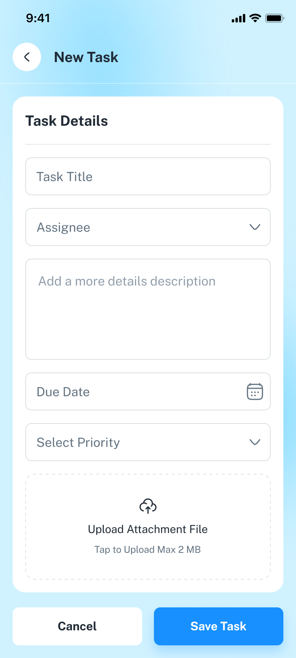Focus the Task Title input field
Viewport: 296px width, 658px height.
point(148,176)
